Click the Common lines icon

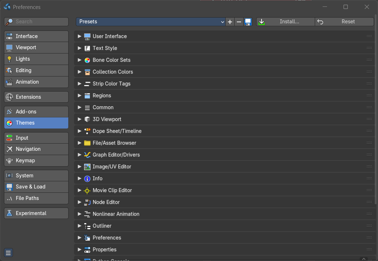(87, 107)
